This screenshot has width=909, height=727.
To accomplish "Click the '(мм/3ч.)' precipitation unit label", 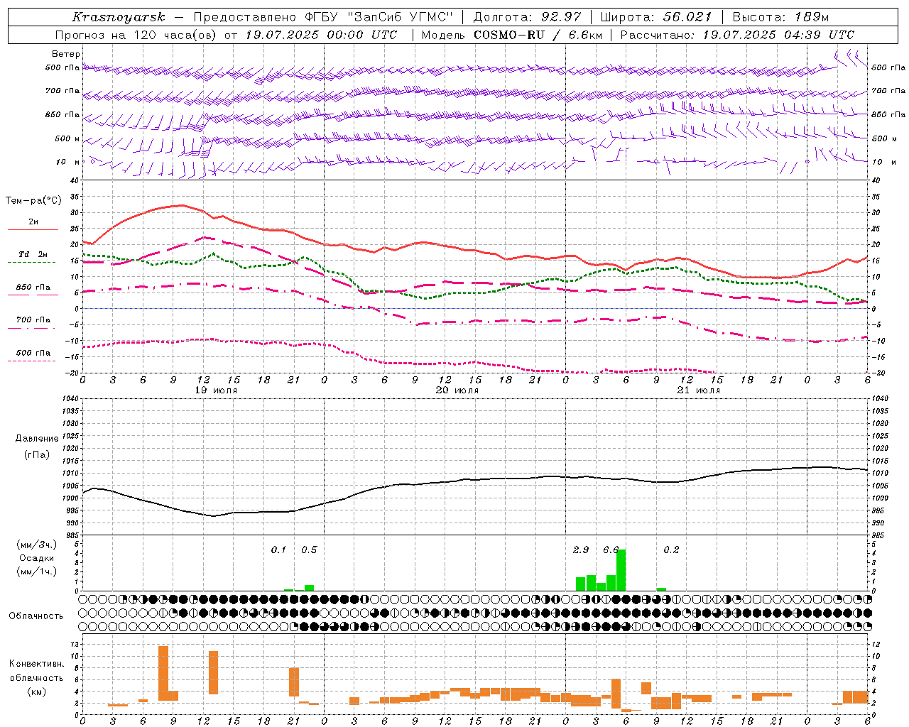I will [37, 545].
